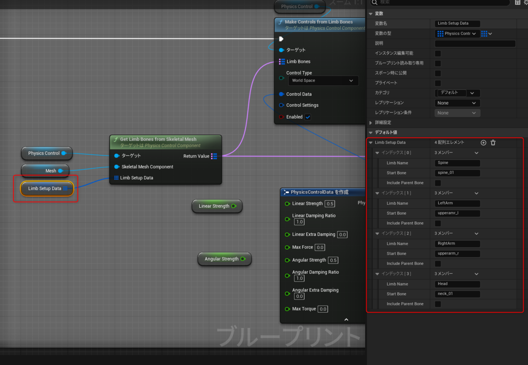Viewport: 528px width, 365px height.
Task: Click Angular Extra Damping input pin
Action: [287, 293]
